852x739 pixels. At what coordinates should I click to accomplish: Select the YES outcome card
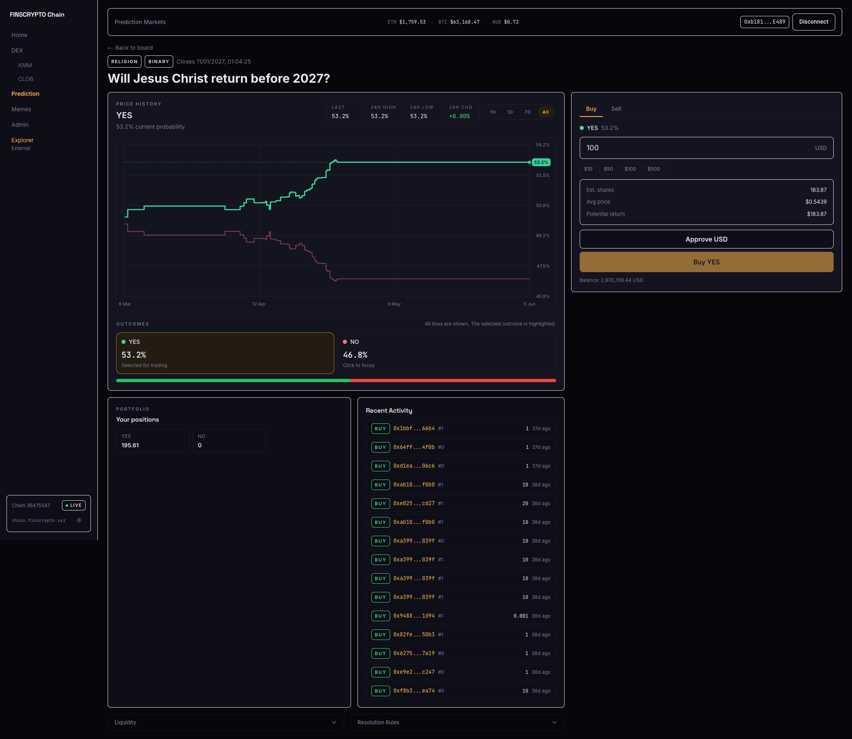pyautogui.click(x=225, y=354)
